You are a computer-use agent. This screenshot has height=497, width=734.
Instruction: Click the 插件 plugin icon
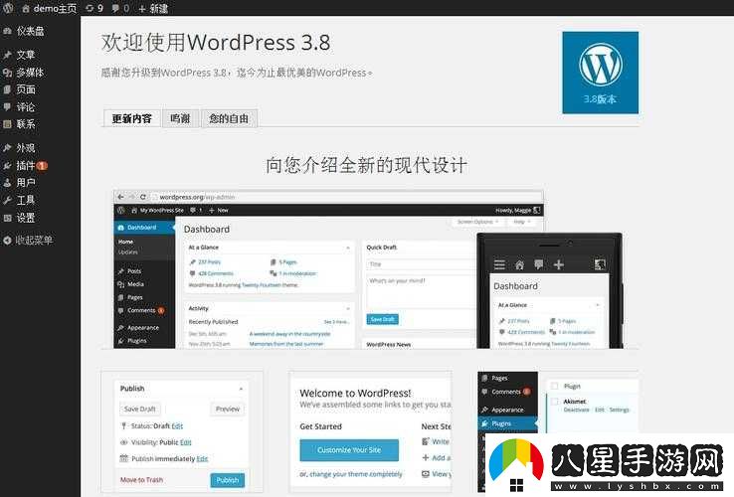8,166
